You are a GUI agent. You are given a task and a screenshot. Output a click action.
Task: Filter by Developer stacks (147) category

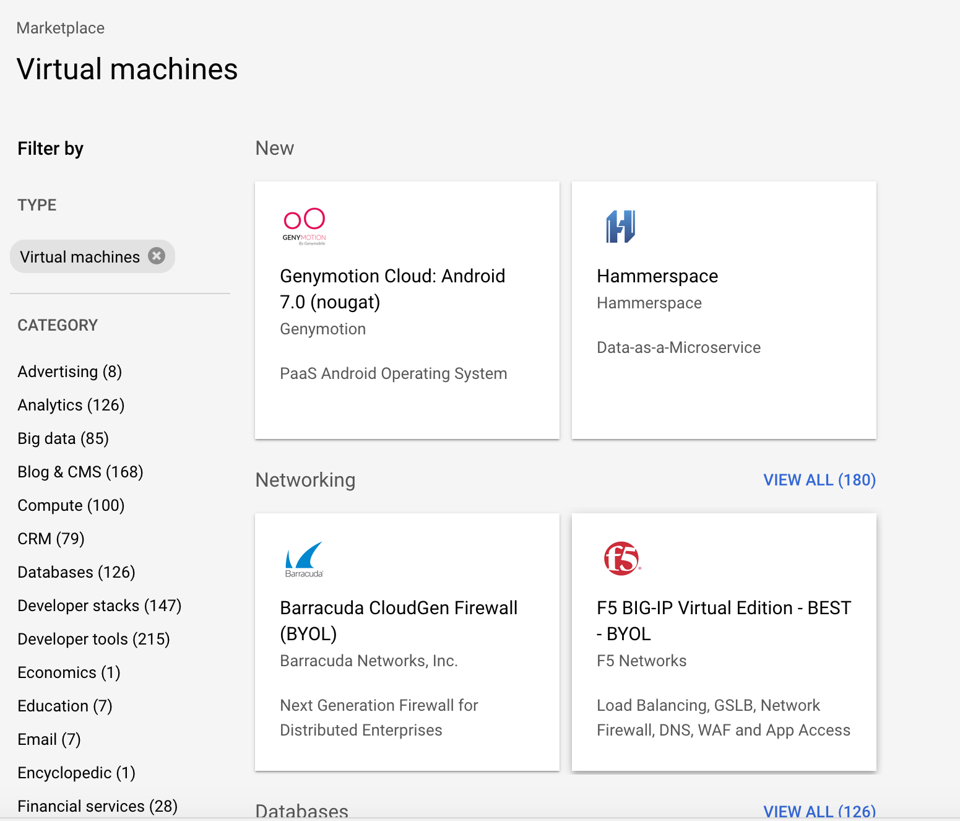pos(100,606)
